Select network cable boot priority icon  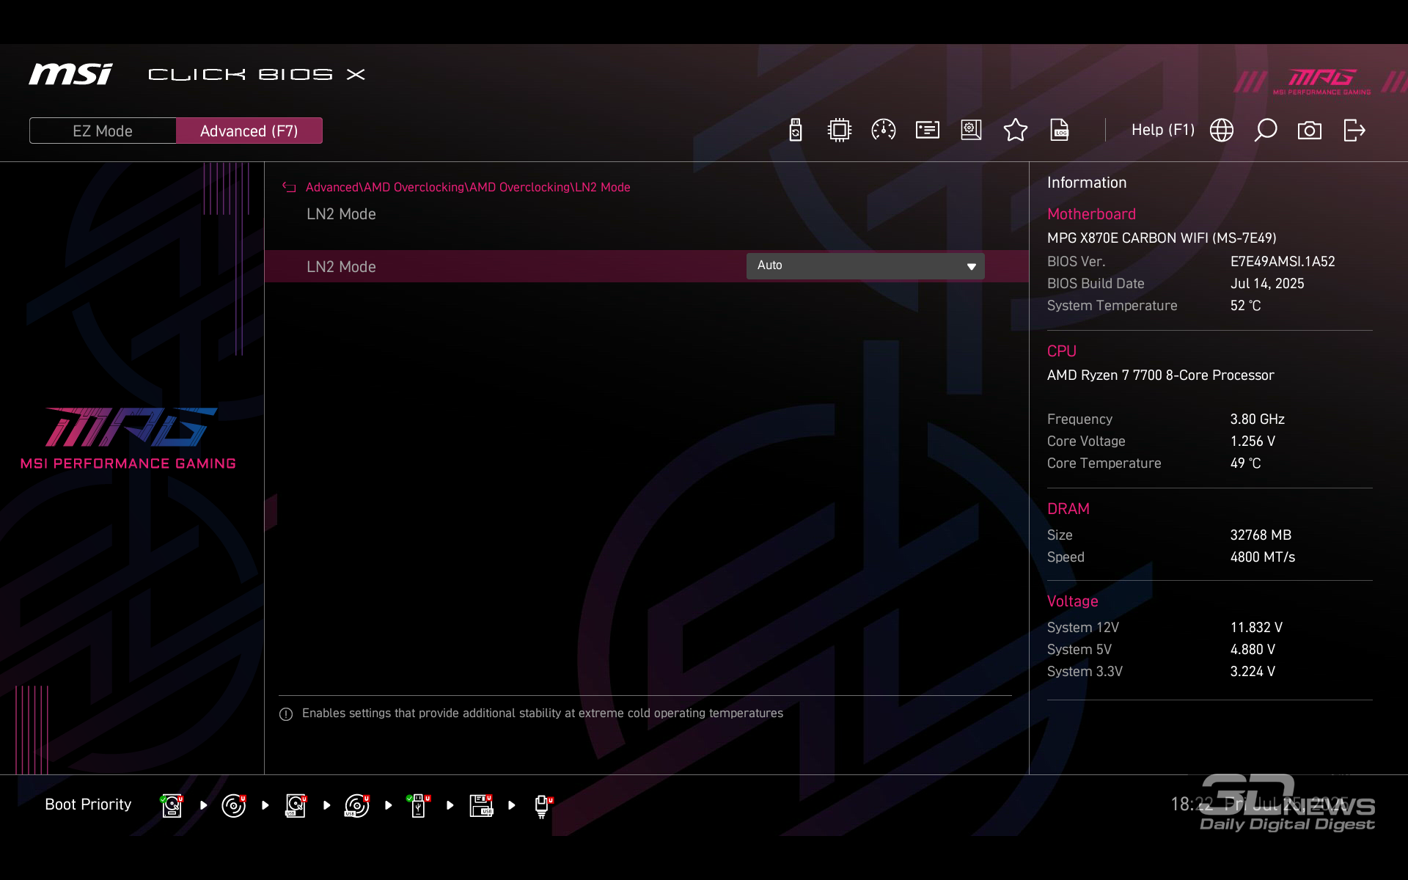[543, 806]
